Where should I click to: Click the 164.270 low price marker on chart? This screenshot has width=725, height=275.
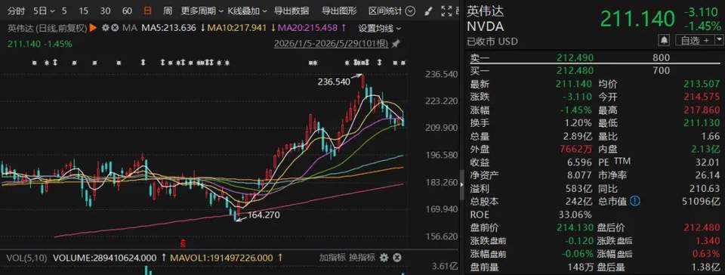tap(264, 215)
